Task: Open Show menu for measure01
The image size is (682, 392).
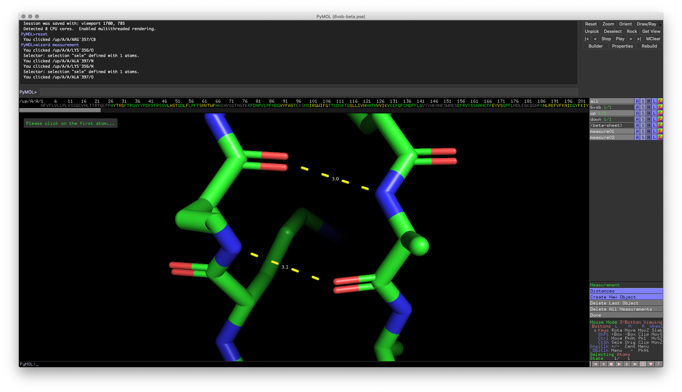Action: 643,131
